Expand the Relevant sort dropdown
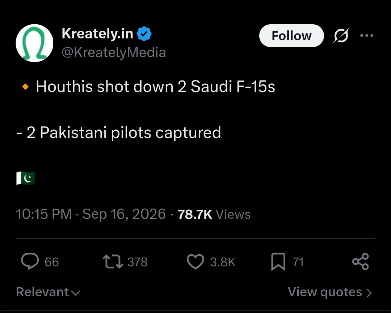 48,292
